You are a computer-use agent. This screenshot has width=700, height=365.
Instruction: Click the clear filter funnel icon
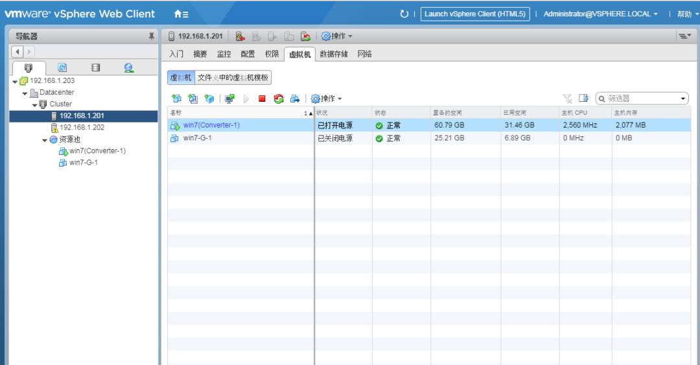(x=567, y=99)
